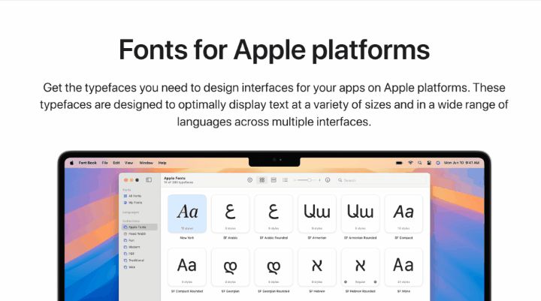541x301 pixels.
Task: Open the View menu
Action: [128, 163]
